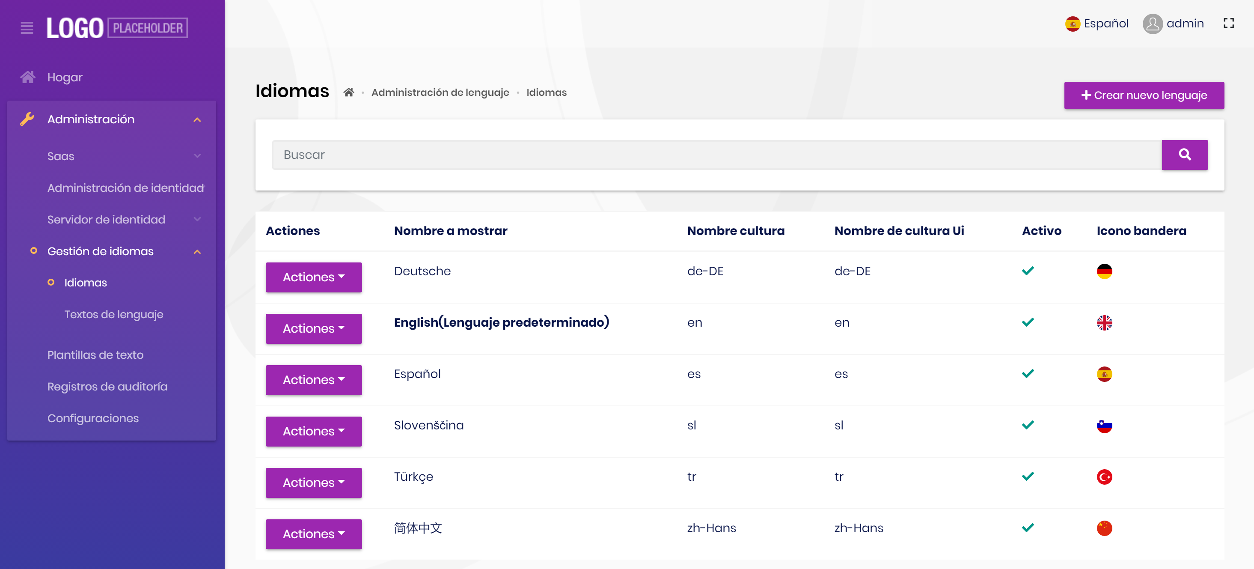Open the Acciones dropdown for Deutsche
Screen dimensions: 1254x569
pyautogui.click(x=313, y=277)
